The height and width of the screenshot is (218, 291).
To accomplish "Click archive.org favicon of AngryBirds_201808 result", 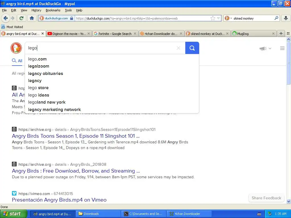I will [x=14, y=164].
